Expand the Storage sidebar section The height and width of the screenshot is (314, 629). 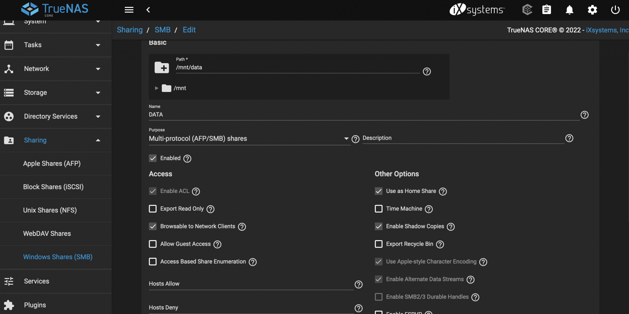coord(56,93)
